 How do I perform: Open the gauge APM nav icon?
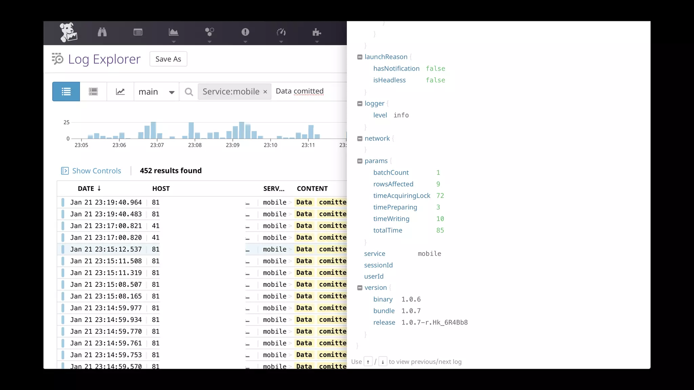coord(281,32)
